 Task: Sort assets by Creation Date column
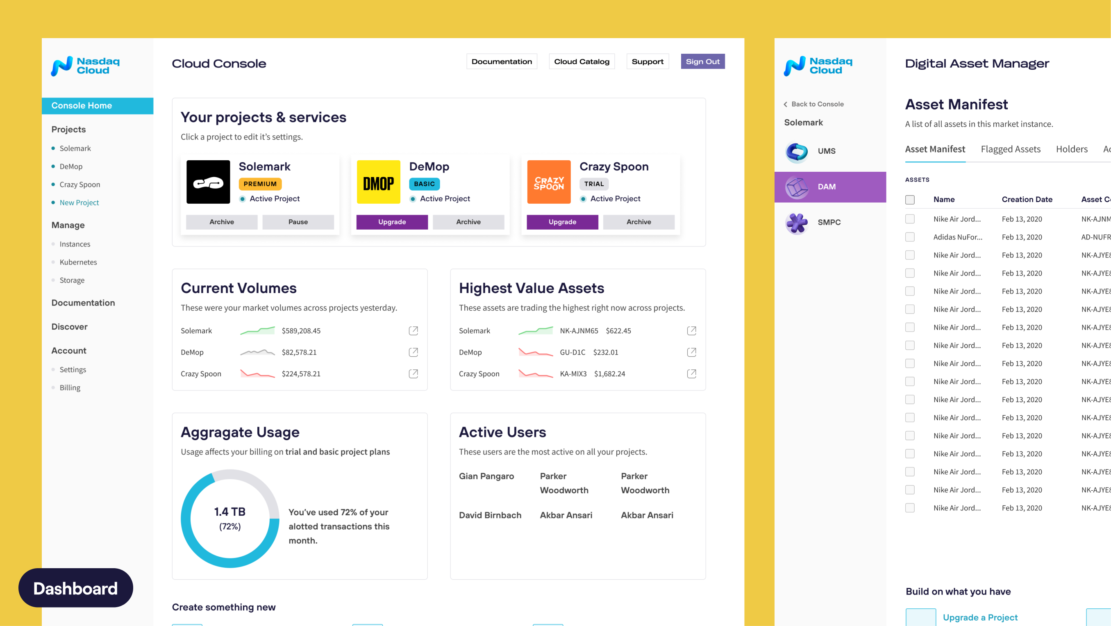click(1027, 200)
